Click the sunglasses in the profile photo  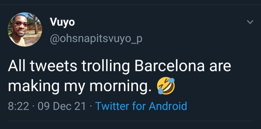(x=22, y=24)
